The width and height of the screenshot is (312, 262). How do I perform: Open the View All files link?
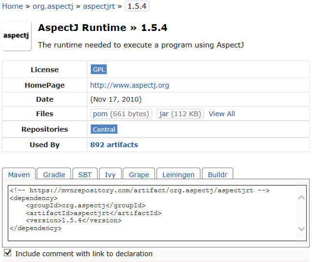pos(222,114)
